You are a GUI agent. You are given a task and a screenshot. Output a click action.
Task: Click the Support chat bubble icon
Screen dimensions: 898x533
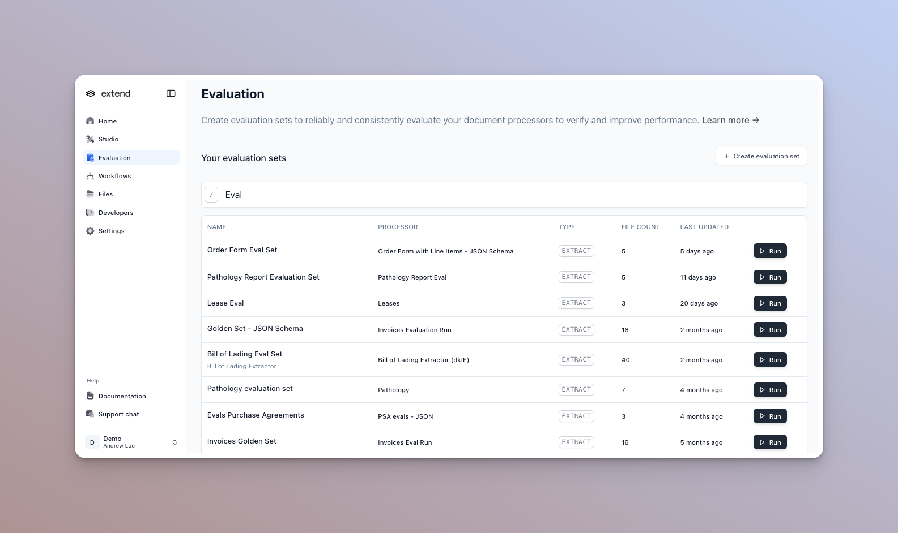[90, 414]
